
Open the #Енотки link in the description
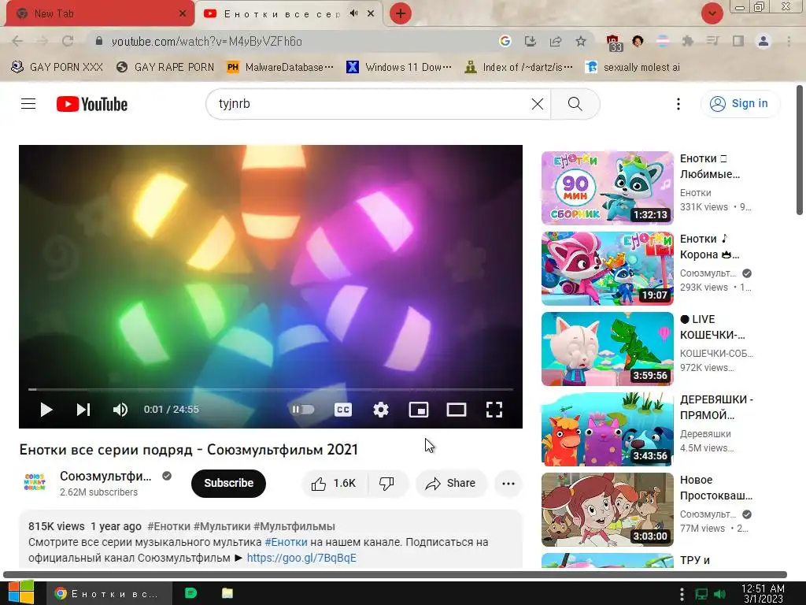click(x=286, y=542)
